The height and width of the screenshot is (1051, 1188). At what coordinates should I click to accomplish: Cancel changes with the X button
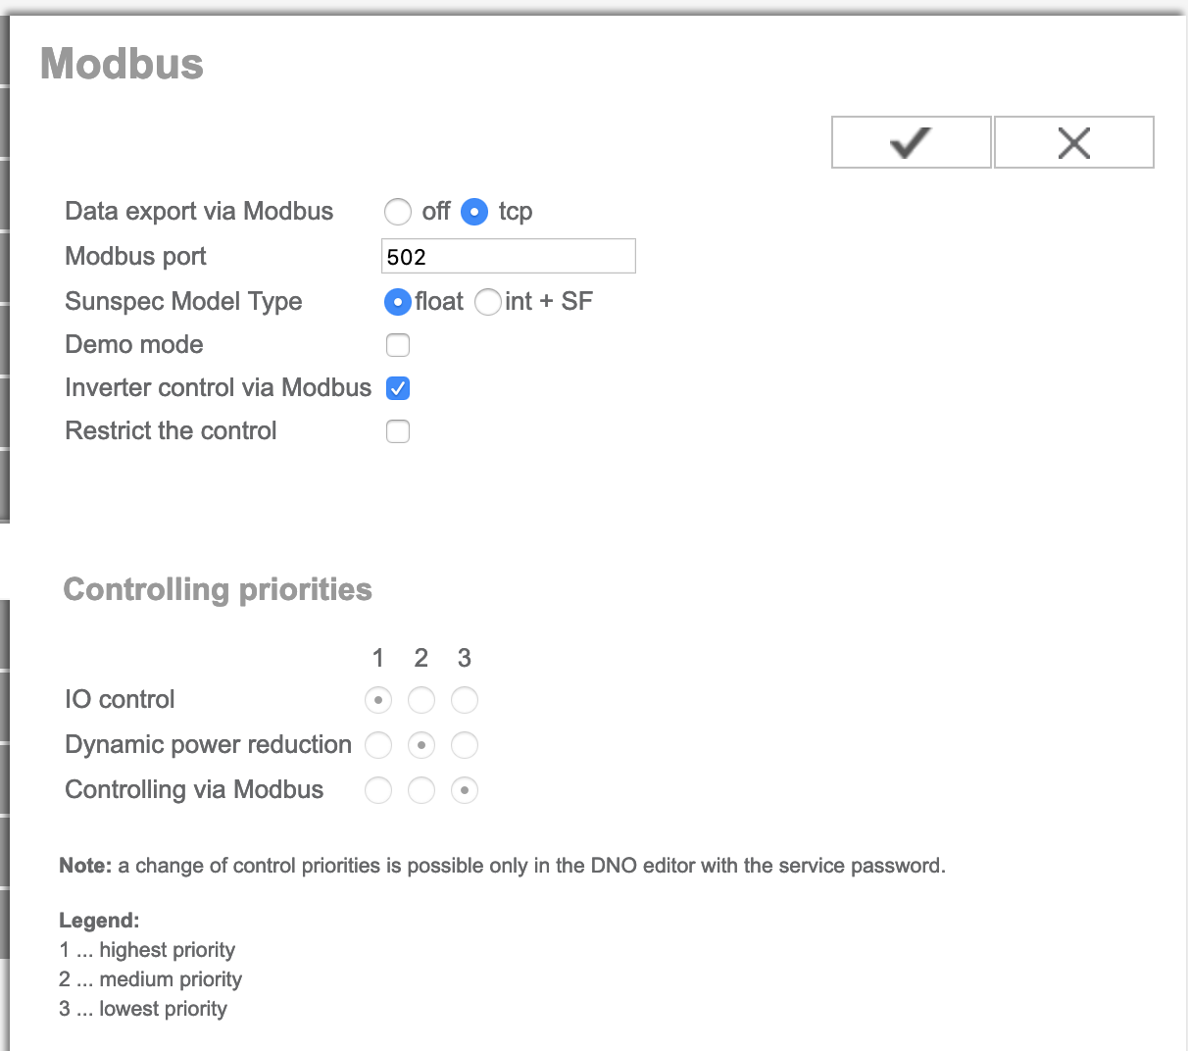coord(1073,143)
